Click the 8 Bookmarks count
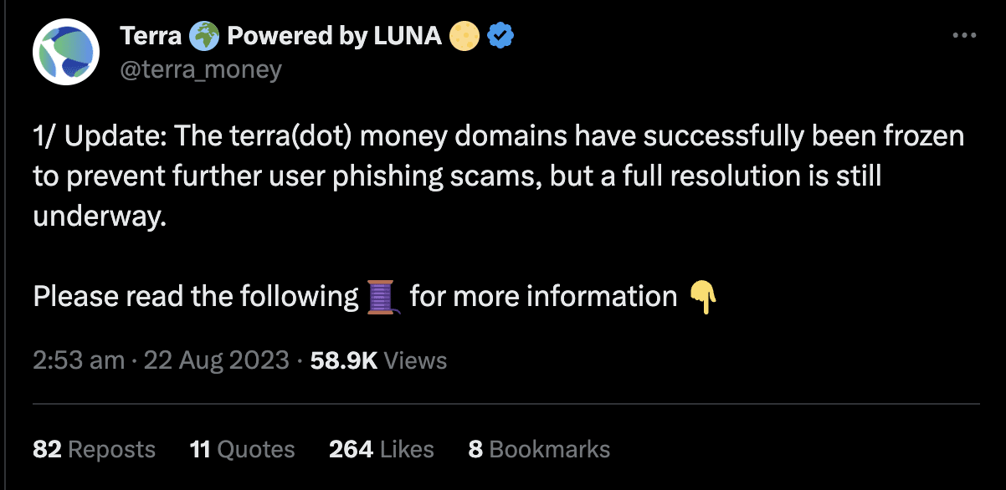The image size is (1006, 490). coord(538,449)
